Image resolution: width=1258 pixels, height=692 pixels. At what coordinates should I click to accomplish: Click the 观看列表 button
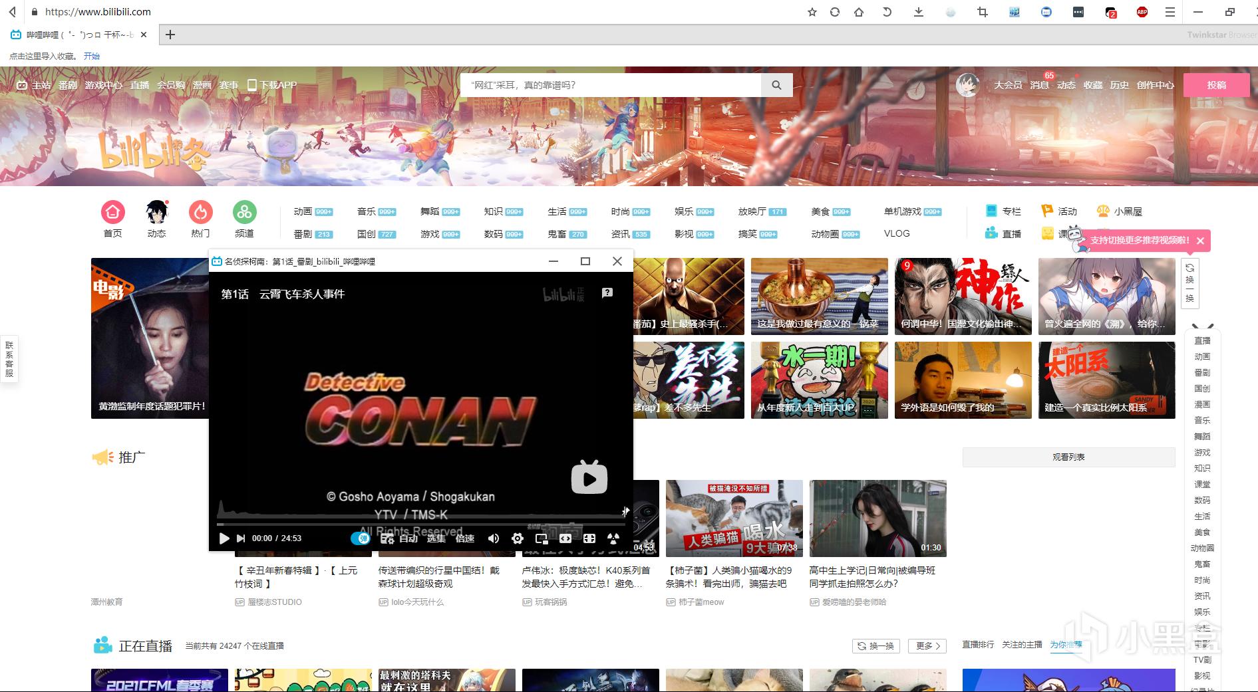coord(1068,457)
